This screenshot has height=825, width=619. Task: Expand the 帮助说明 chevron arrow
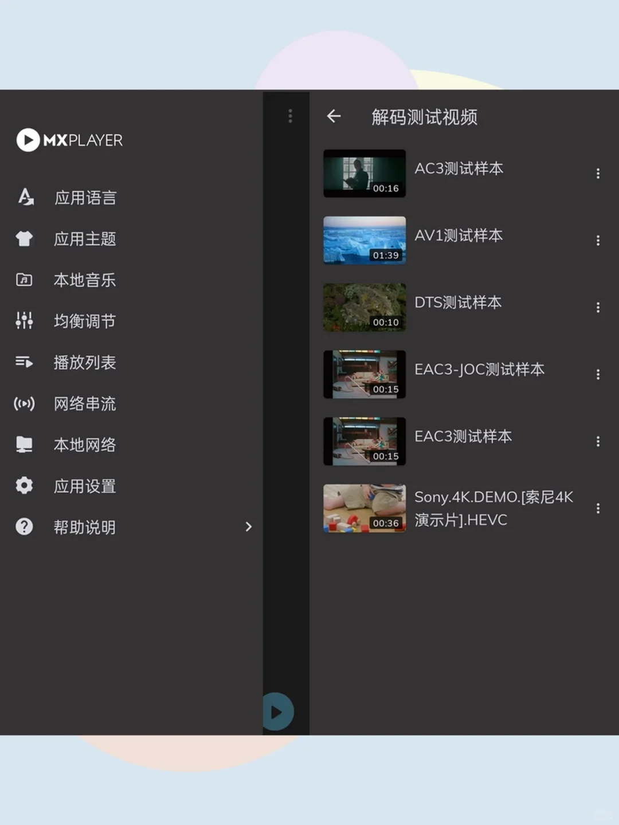(x=249, y=527)
